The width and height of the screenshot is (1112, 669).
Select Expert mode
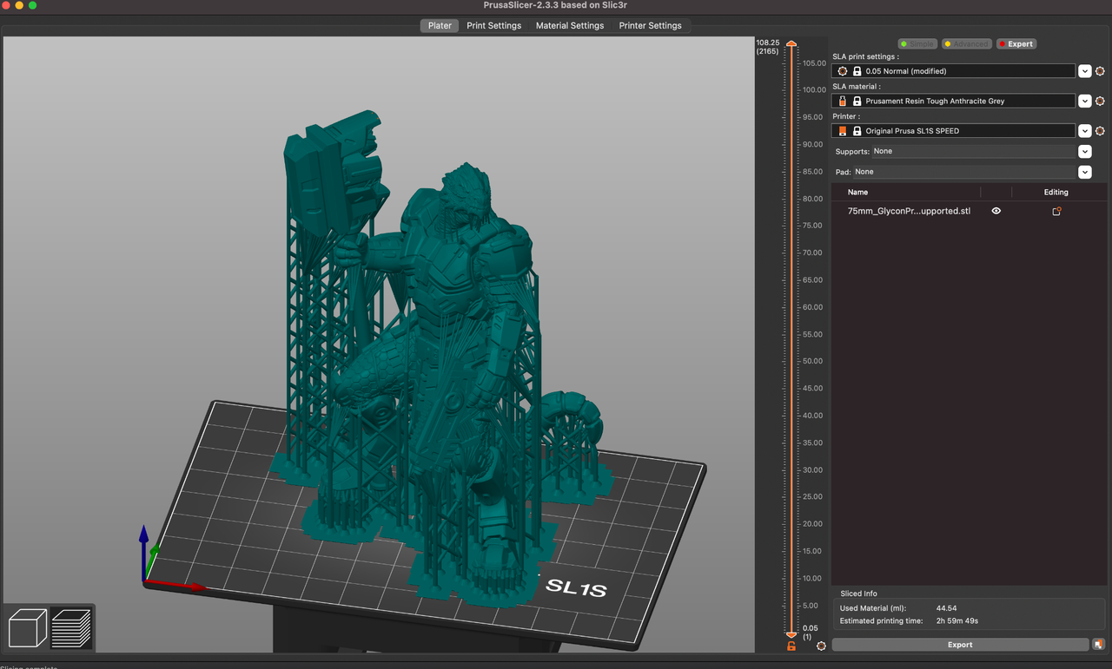tap(1016, 43)
